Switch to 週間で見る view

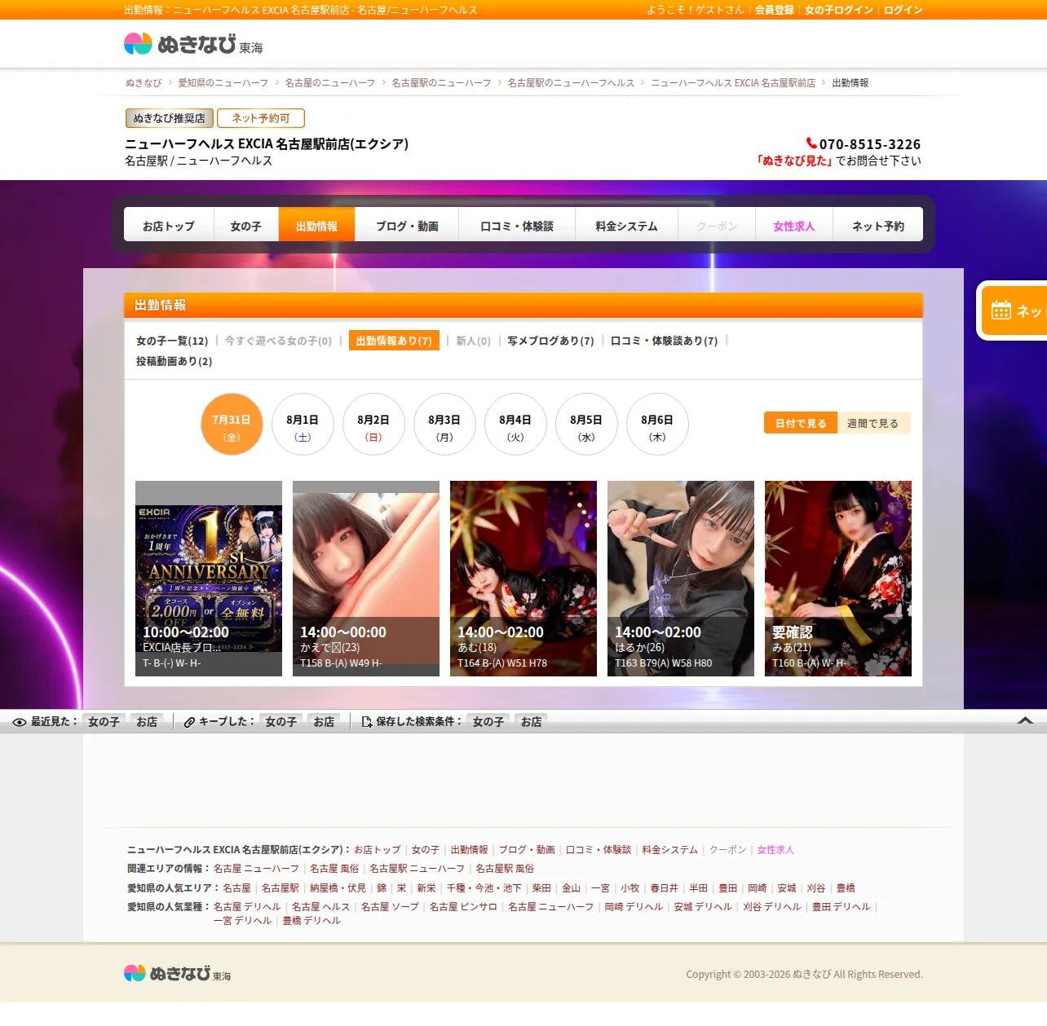click(873, 423)
